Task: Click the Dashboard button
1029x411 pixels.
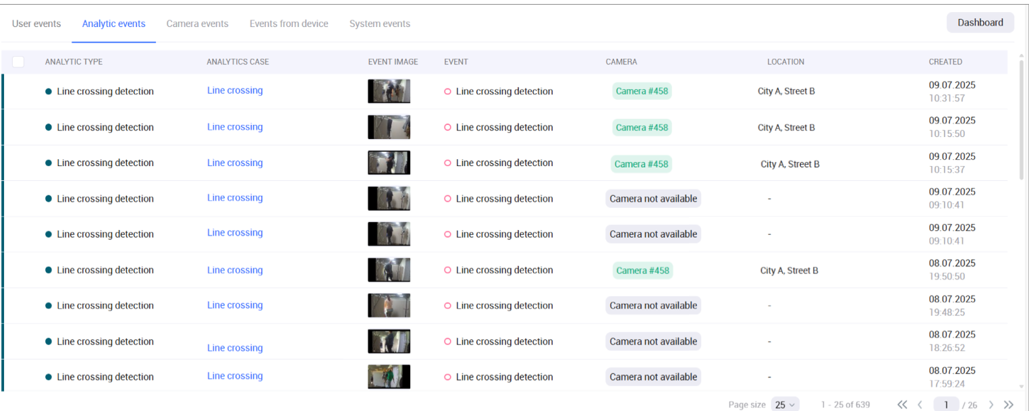Action: pyautogui.click(x=980, y=22)
